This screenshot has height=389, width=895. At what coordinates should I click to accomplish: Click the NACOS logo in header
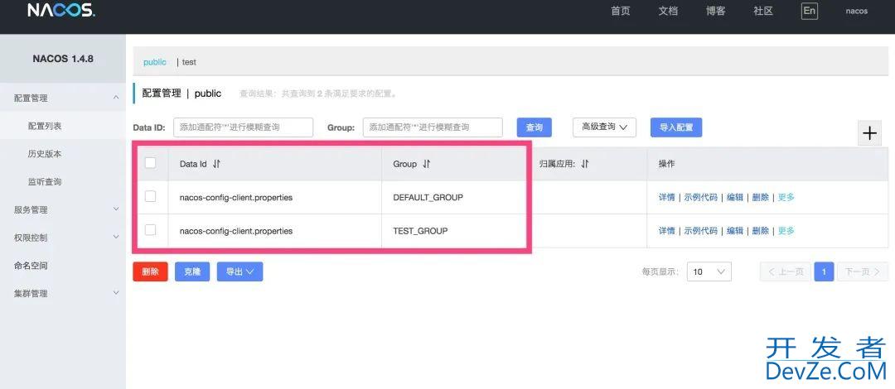click(x=61, y=11)
